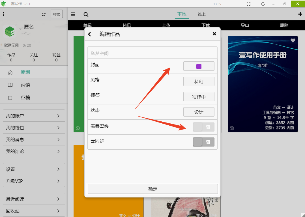The width and height of the screenshot is (305, 217).
Task: Open the 状态 dropdown showing 设计
Action: [x=199, y=112]
